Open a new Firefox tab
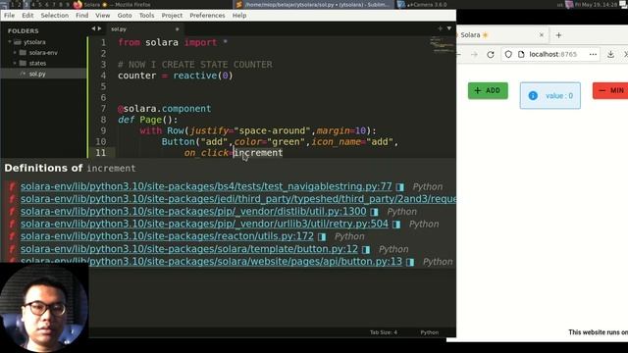The width and height of the screenshot is (628, 353). (558, 35)
